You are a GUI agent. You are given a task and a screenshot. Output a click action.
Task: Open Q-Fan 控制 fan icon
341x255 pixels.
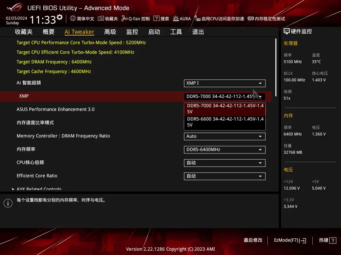(x=124, y=19)
